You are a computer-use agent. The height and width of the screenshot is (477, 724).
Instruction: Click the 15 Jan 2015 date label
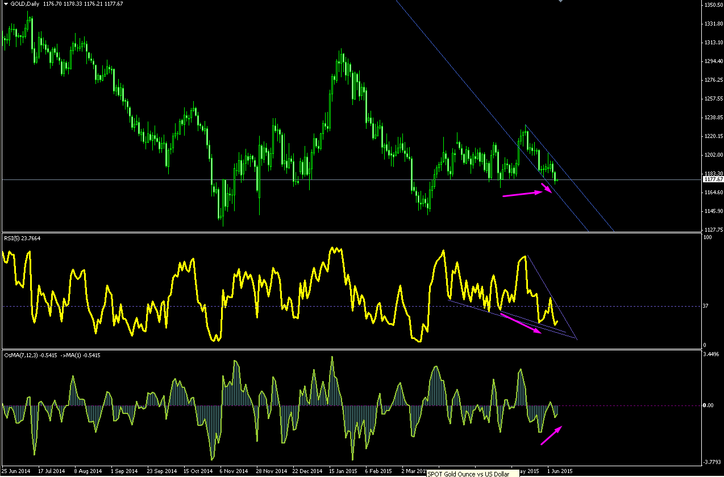pyautogui.click(x=343, y=471)
